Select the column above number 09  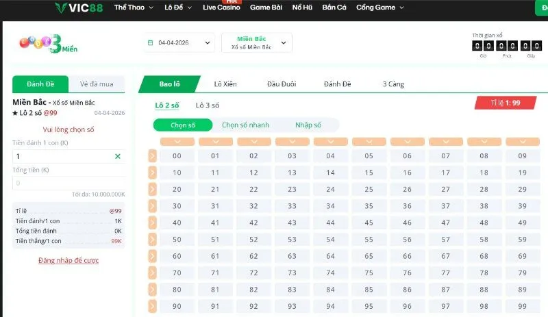pyautogui.click(x=523, y=142)
